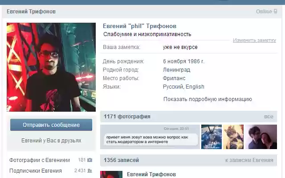Open post author link Евгений Трифонов
The image size is (285, 178).
pos(151,174)
